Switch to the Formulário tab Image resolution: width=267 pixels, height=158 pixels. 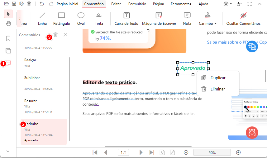coord(137,4)
